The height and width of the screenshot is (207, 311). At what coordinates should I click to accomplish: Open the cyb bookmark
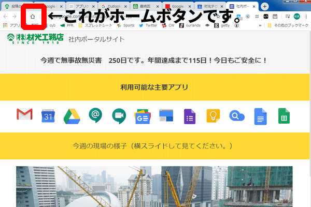tap(51, 25)
